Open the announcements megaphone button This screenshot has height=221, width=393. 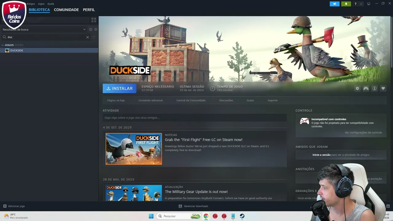[334, 4]
